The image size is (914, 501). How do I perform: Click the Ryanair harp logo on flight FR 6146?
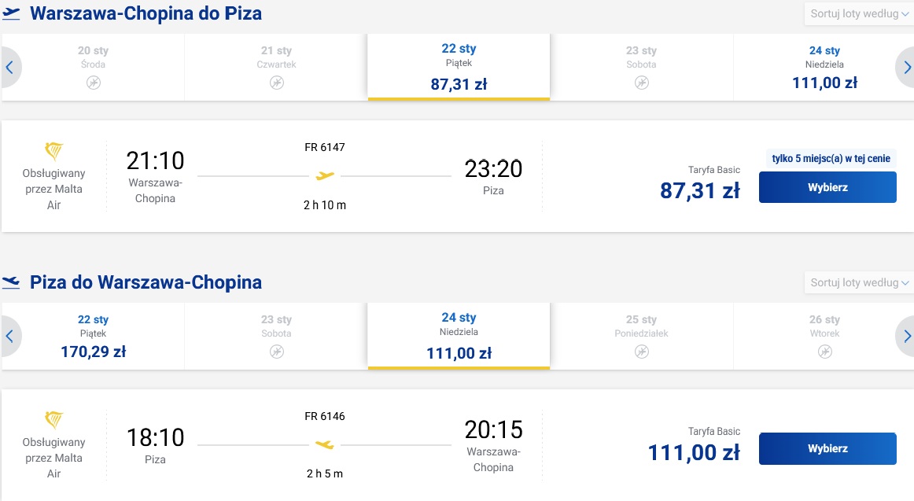53,420
